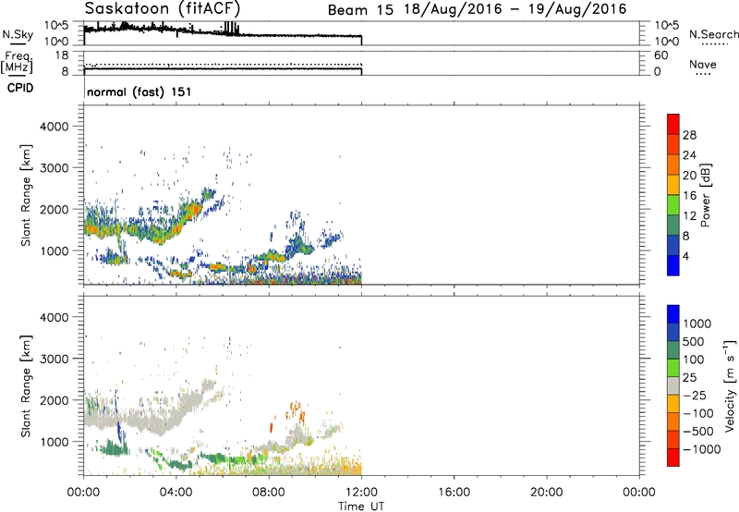Click the 'Nave' legend label
This screenshot has width=739, height=512.
[x=703, y=65]
